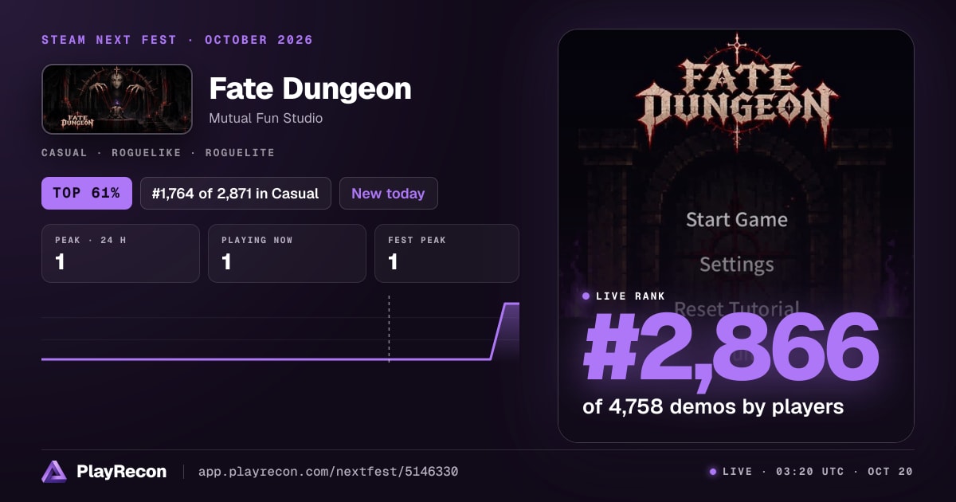Click the Fate Dungeon title heading

coord(310,88)
